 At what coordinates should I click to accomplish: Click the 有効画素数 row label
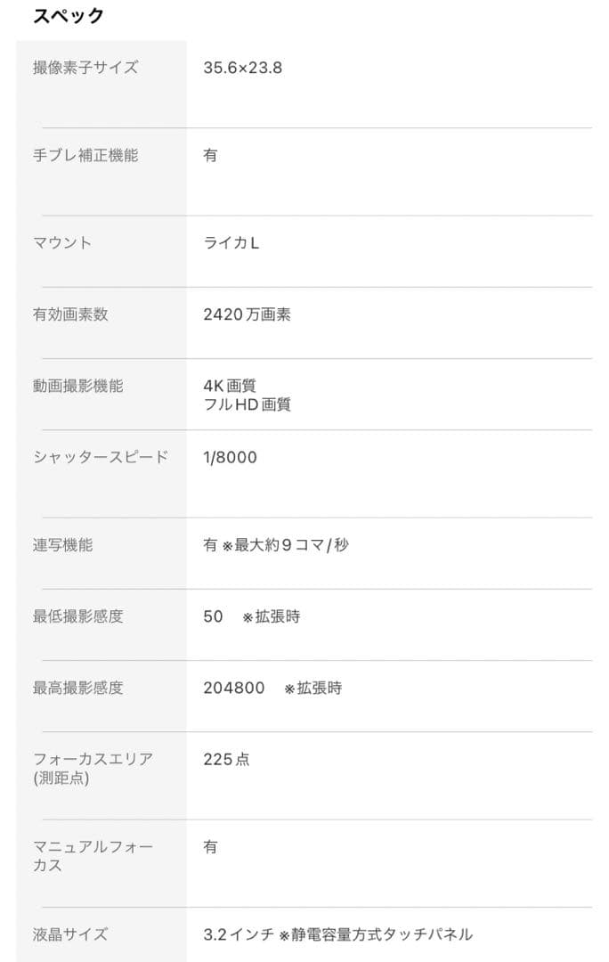70,314
